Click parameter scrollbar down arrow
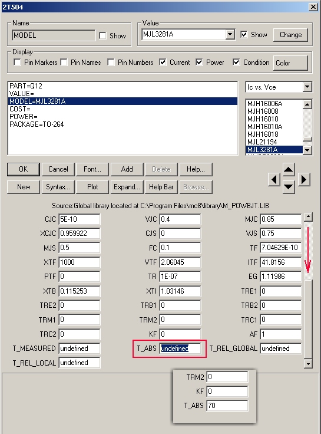321x434 pixels. point(308,363)
